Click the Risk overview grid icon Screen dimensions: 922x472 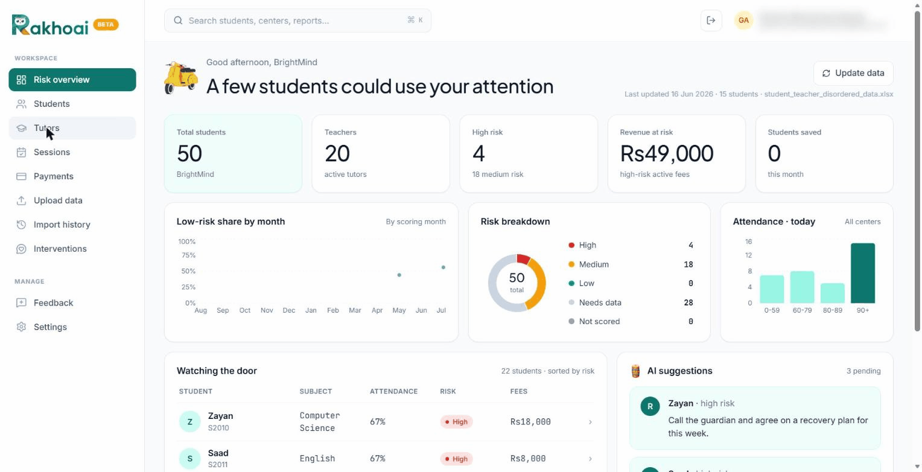(21, 80)
